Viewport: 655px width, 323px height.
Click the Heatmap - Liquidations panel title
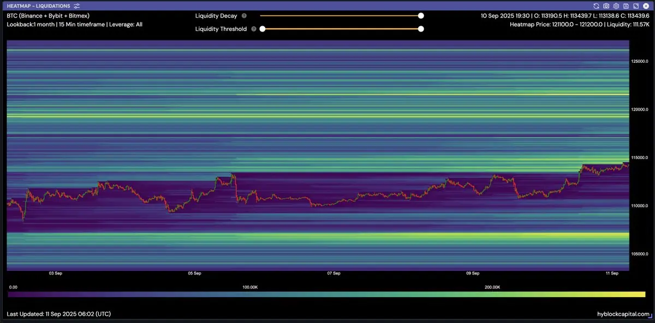coord(38,6)
